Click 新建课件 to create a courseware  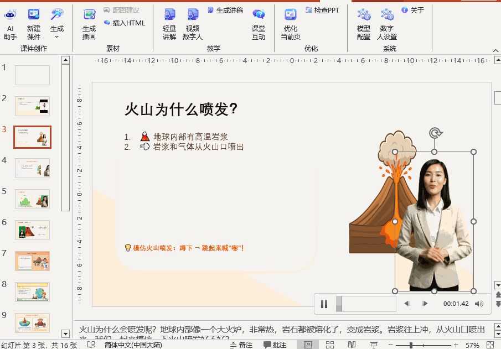(x=34, y=24)
